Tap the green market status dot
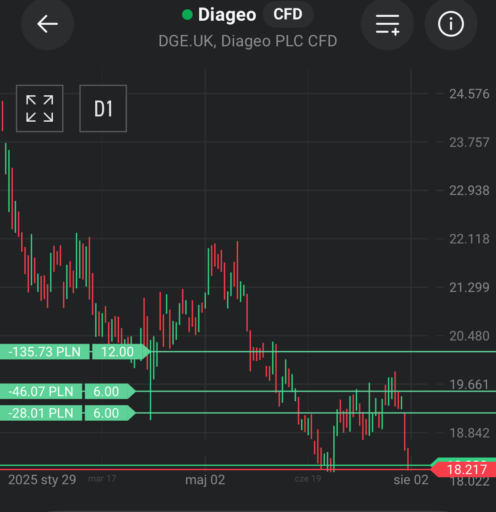The image size is (496, 512). 187,15
